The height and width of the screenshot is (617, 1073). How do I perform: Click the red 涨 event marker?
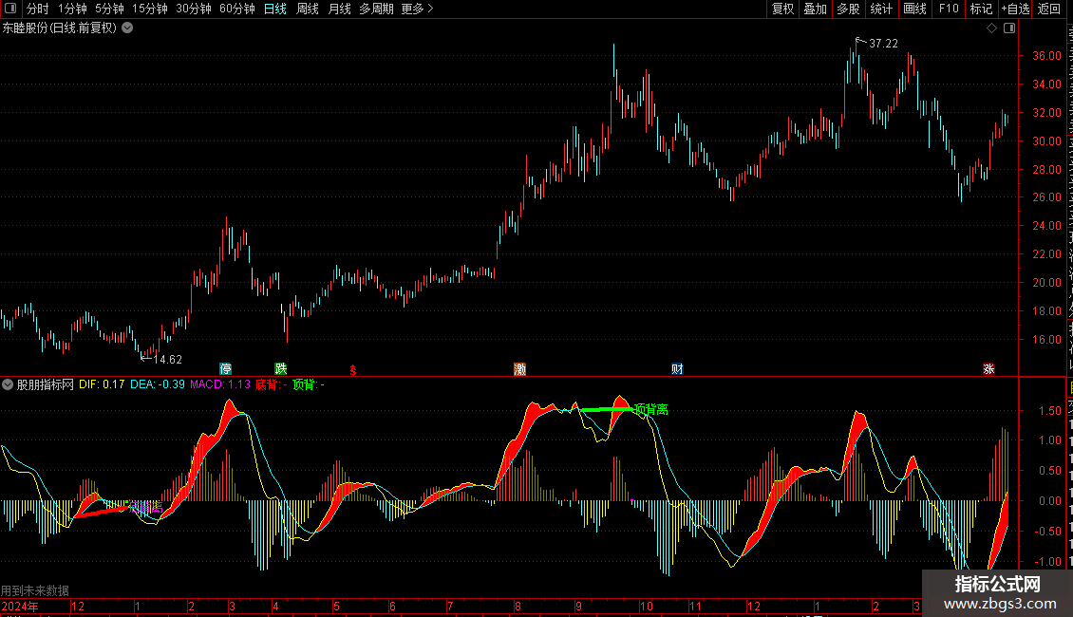tap(988, 369)
